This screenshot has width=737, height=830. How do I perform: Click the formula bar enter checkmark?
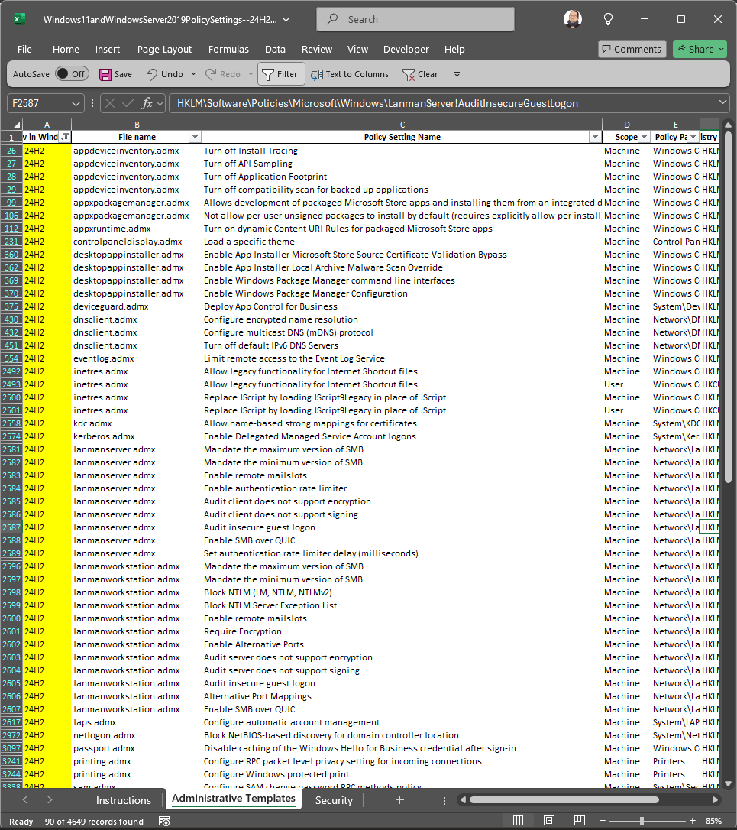tap(128, 103)
